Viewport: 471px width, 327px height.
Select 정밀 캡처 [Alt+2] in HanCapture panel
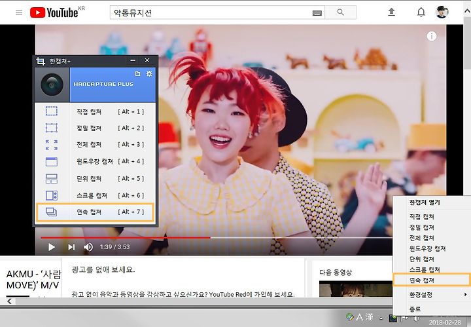[96, 128]
